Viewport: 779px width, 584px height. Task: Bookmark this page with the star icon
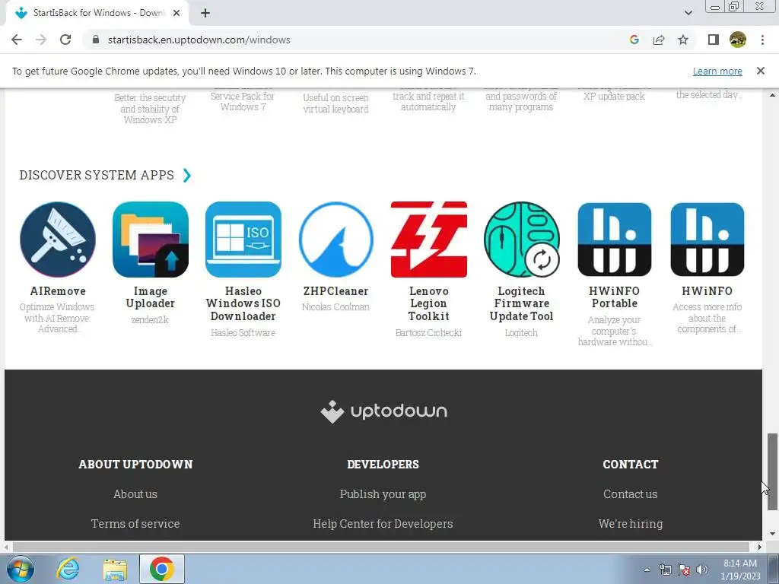tap(683, 40)
